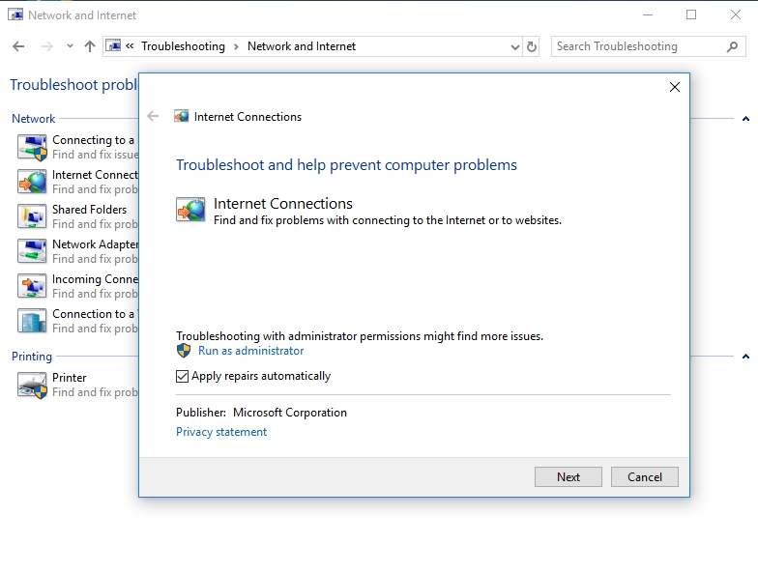Open the Incoming Connections troubleshooter icon

32,286
